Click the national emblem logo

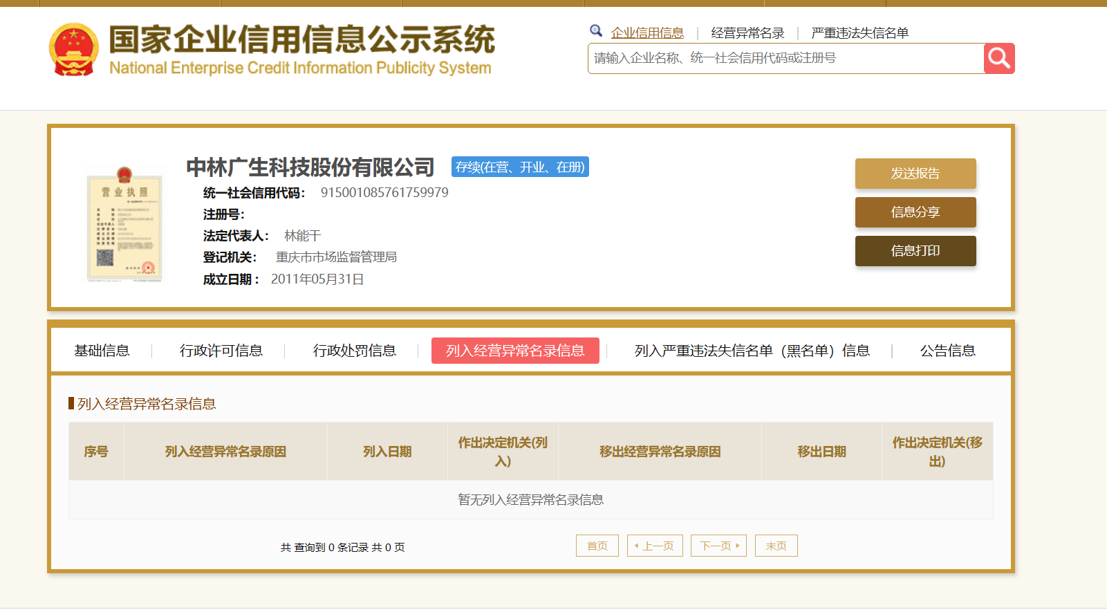pyautogui.click(x=74, y=50)
